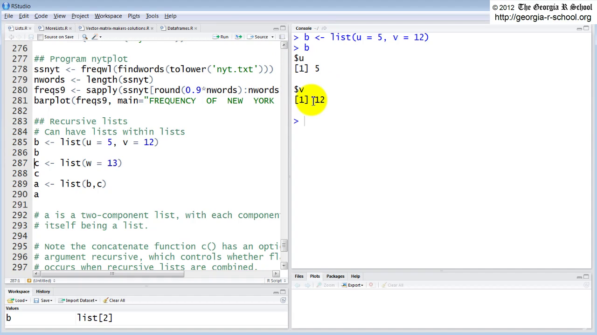Maximize the Console pane
The image size is (597, 335).
[587, 28]
